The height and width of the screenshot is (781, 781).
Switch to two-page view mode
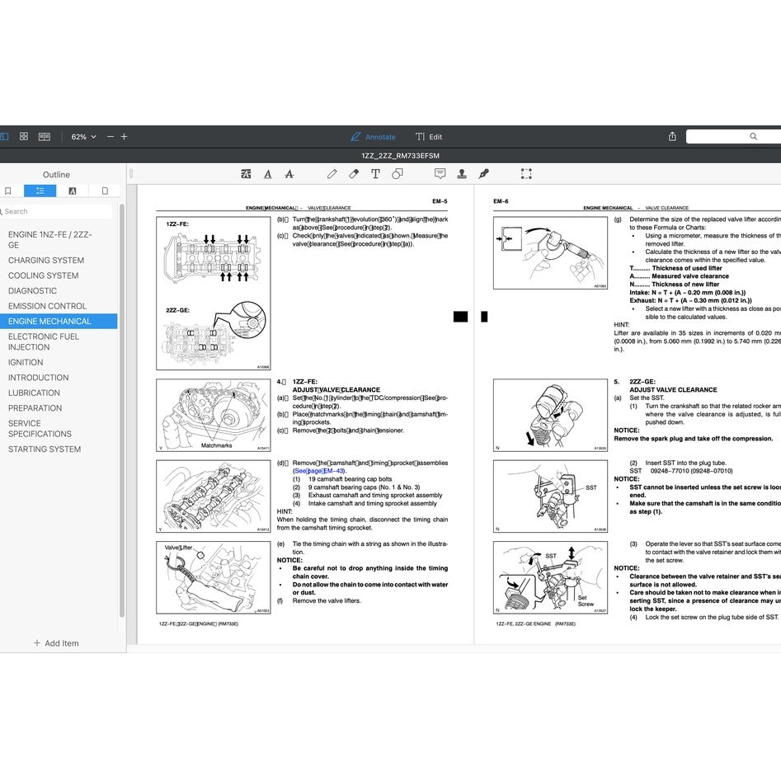click(x=45, y=136)
